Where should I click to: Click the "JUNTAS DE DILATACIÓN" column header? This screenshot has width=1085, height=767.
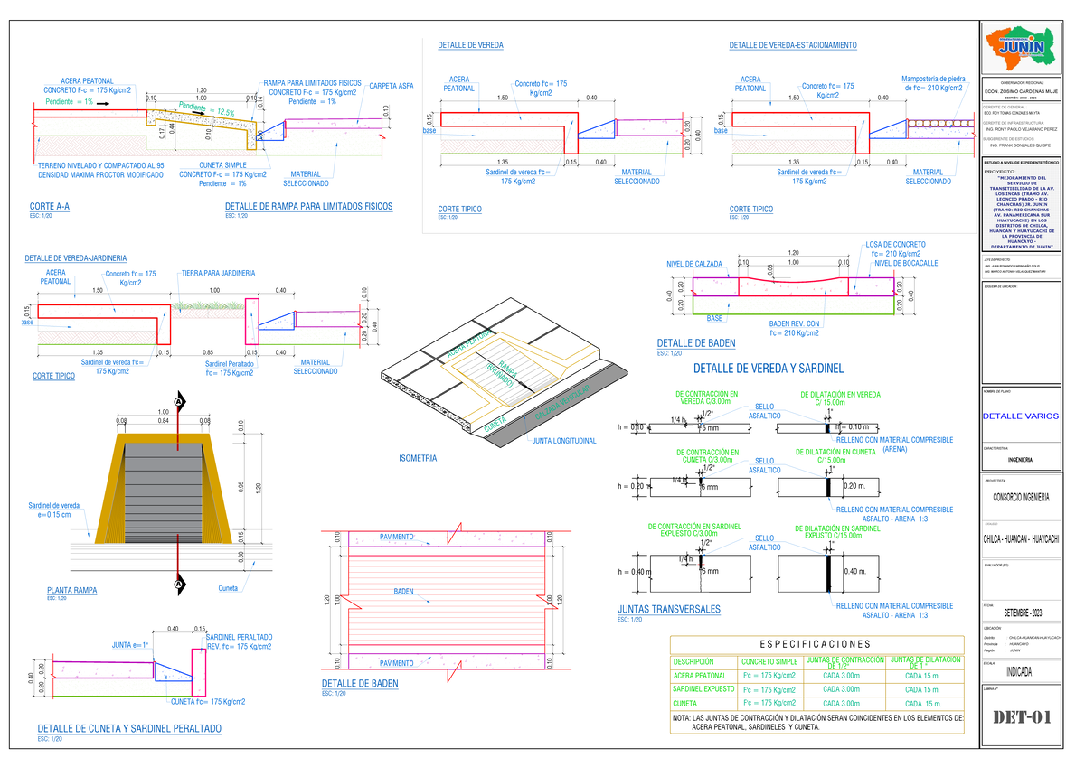tap(928, 660)
